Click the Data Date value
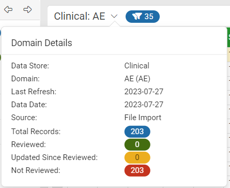 click(x=144, y=105)
